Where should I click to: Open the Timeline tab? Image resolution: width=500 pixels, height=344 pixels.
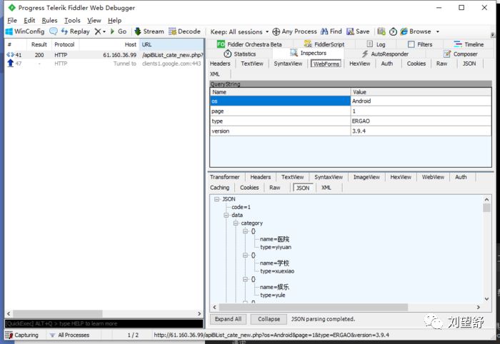(x=469, y=44)
